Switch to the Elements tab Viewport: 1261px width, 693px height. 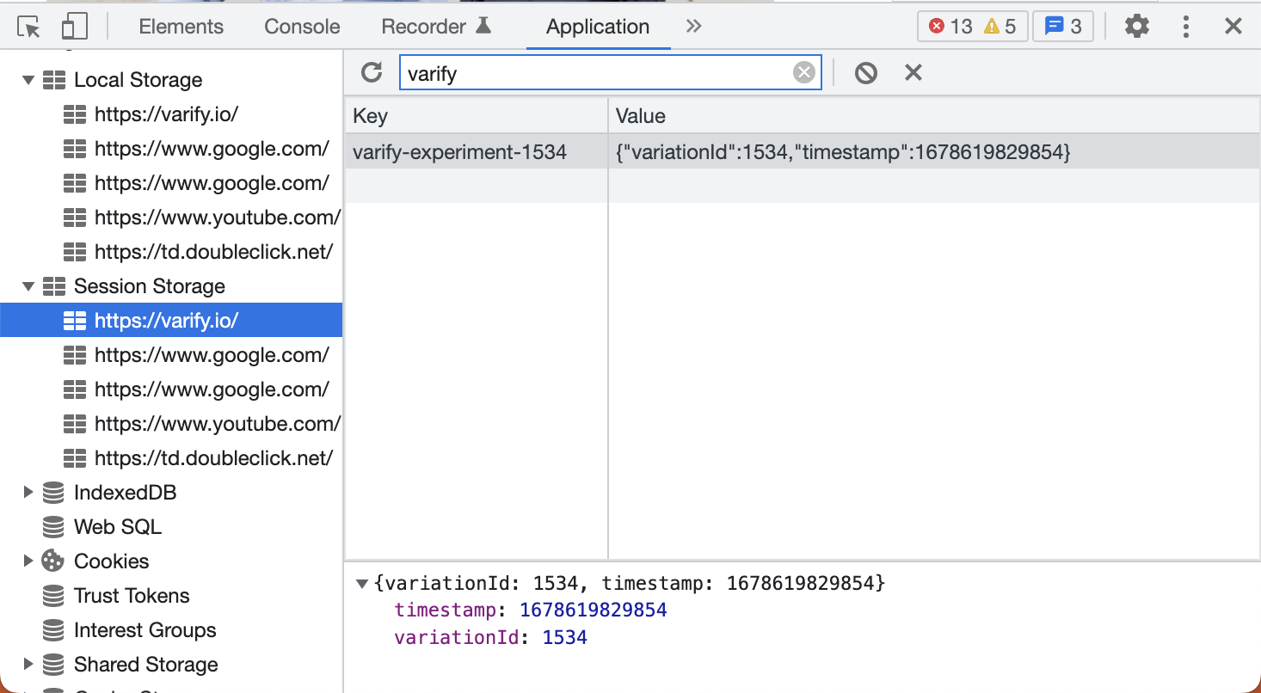click(x=181, y=27)
